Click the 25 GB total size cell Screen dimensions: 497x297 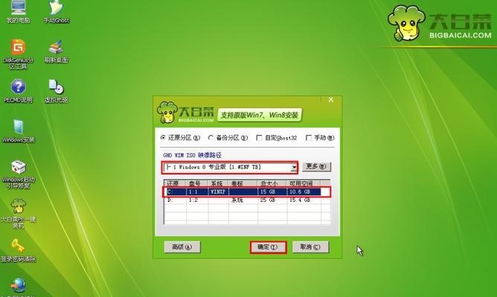[x=272, y=200]
